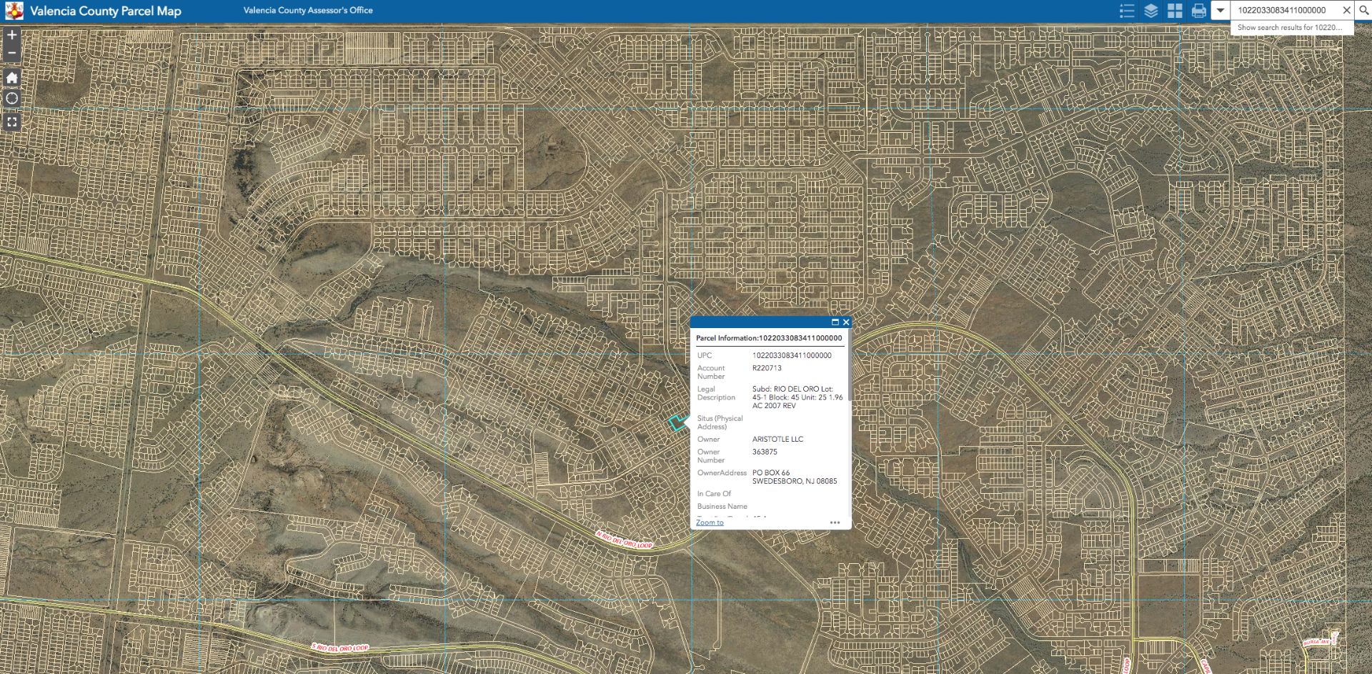
Task: Close the Parcel Information popup
Action: click(x=846, y=322)
